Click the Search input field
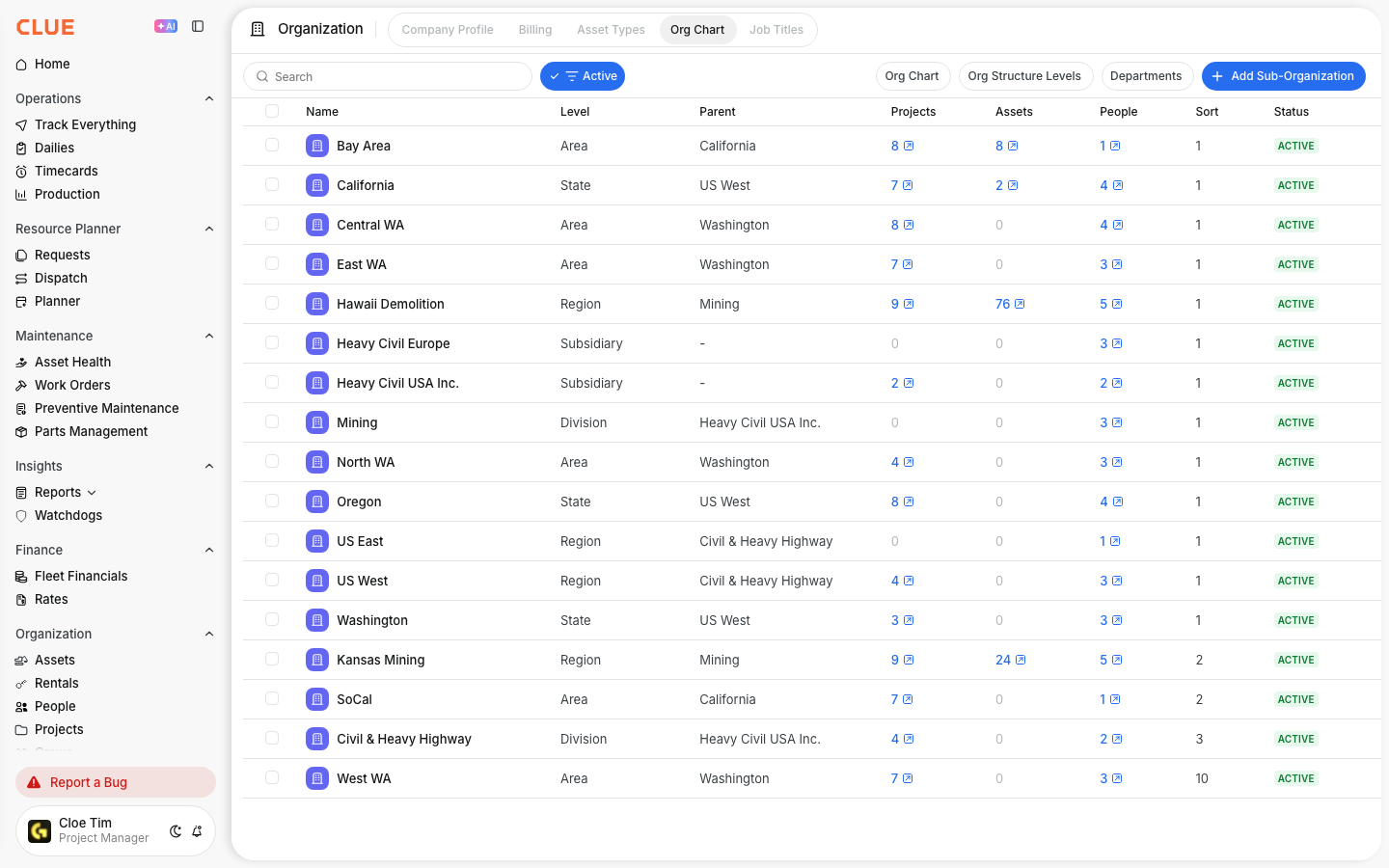 click(388, 76)
